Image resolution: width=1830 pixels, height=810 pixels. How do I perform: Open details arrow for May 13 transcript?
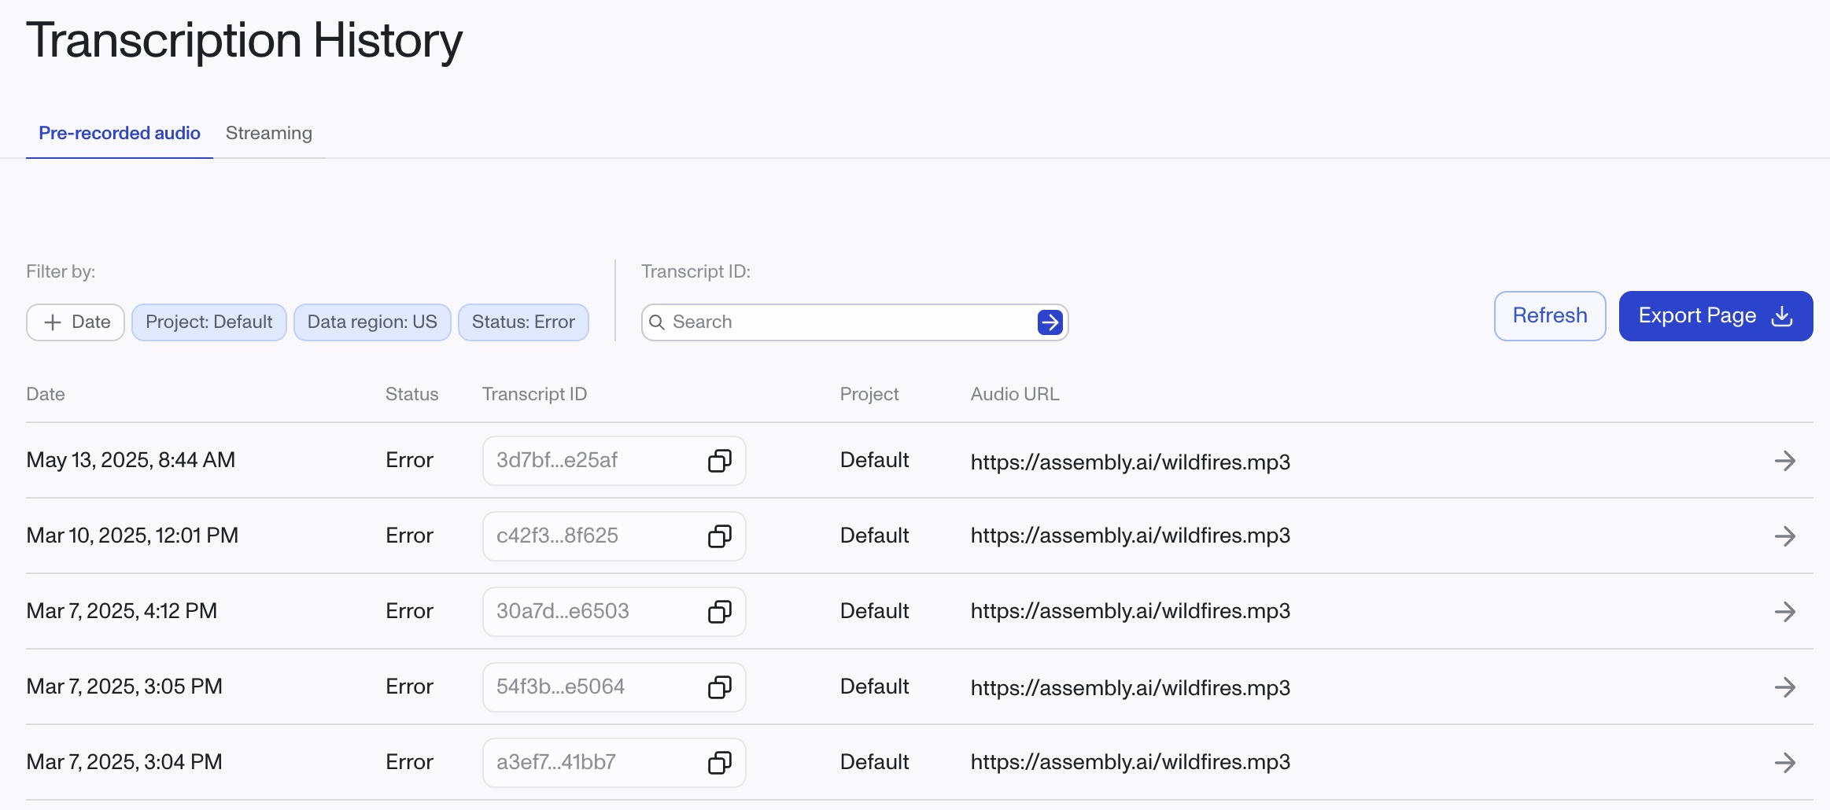tap(1784, 461)
